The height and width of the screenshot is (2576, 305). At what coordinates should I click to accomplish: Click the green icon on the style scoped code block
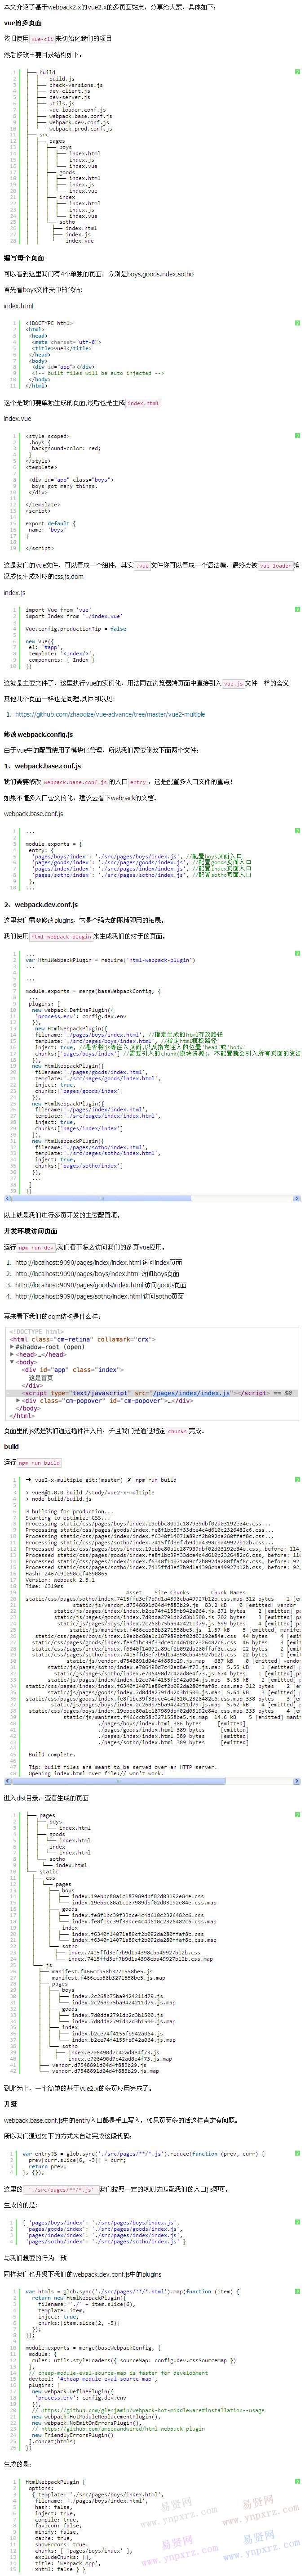297,436
